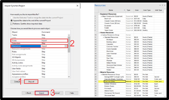
Task: Click the Cancel button
Action: click(x=57, y=93)
